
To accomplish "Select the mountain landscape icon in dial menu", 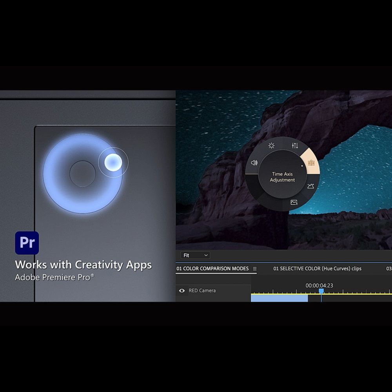I will [310, 186].
